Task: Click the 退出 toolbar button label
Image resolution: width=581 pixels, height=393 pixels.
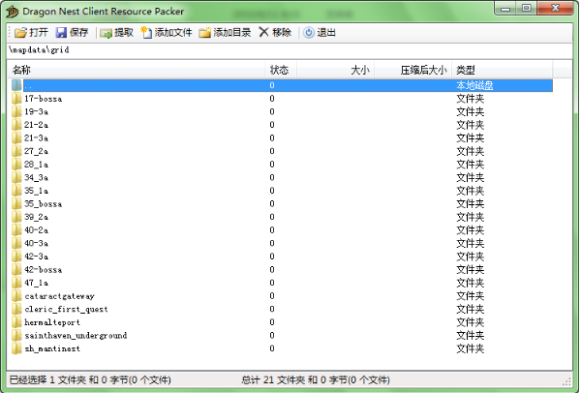Action: (326, 33)
